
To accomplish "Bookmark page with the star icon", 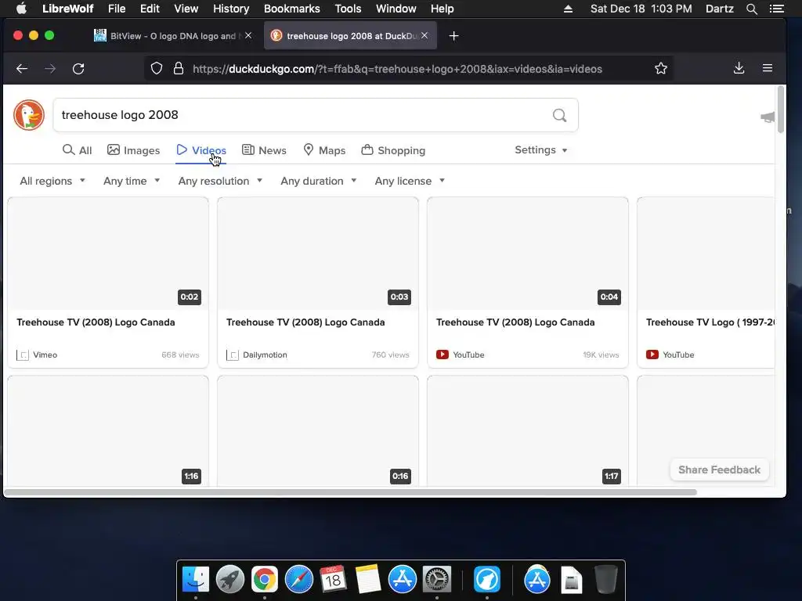I will [661, 69].
